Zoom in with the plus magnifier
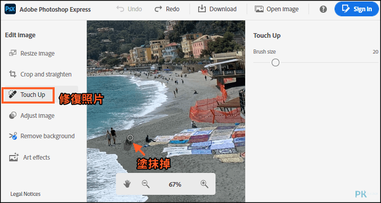This screenshot has width=381, height=203. (x=205, y=184)
